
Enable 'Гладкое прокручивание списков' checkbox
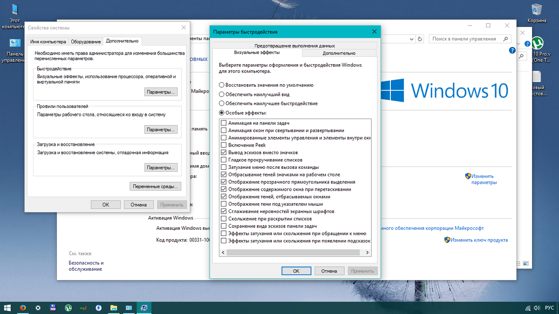pos(224,160)
